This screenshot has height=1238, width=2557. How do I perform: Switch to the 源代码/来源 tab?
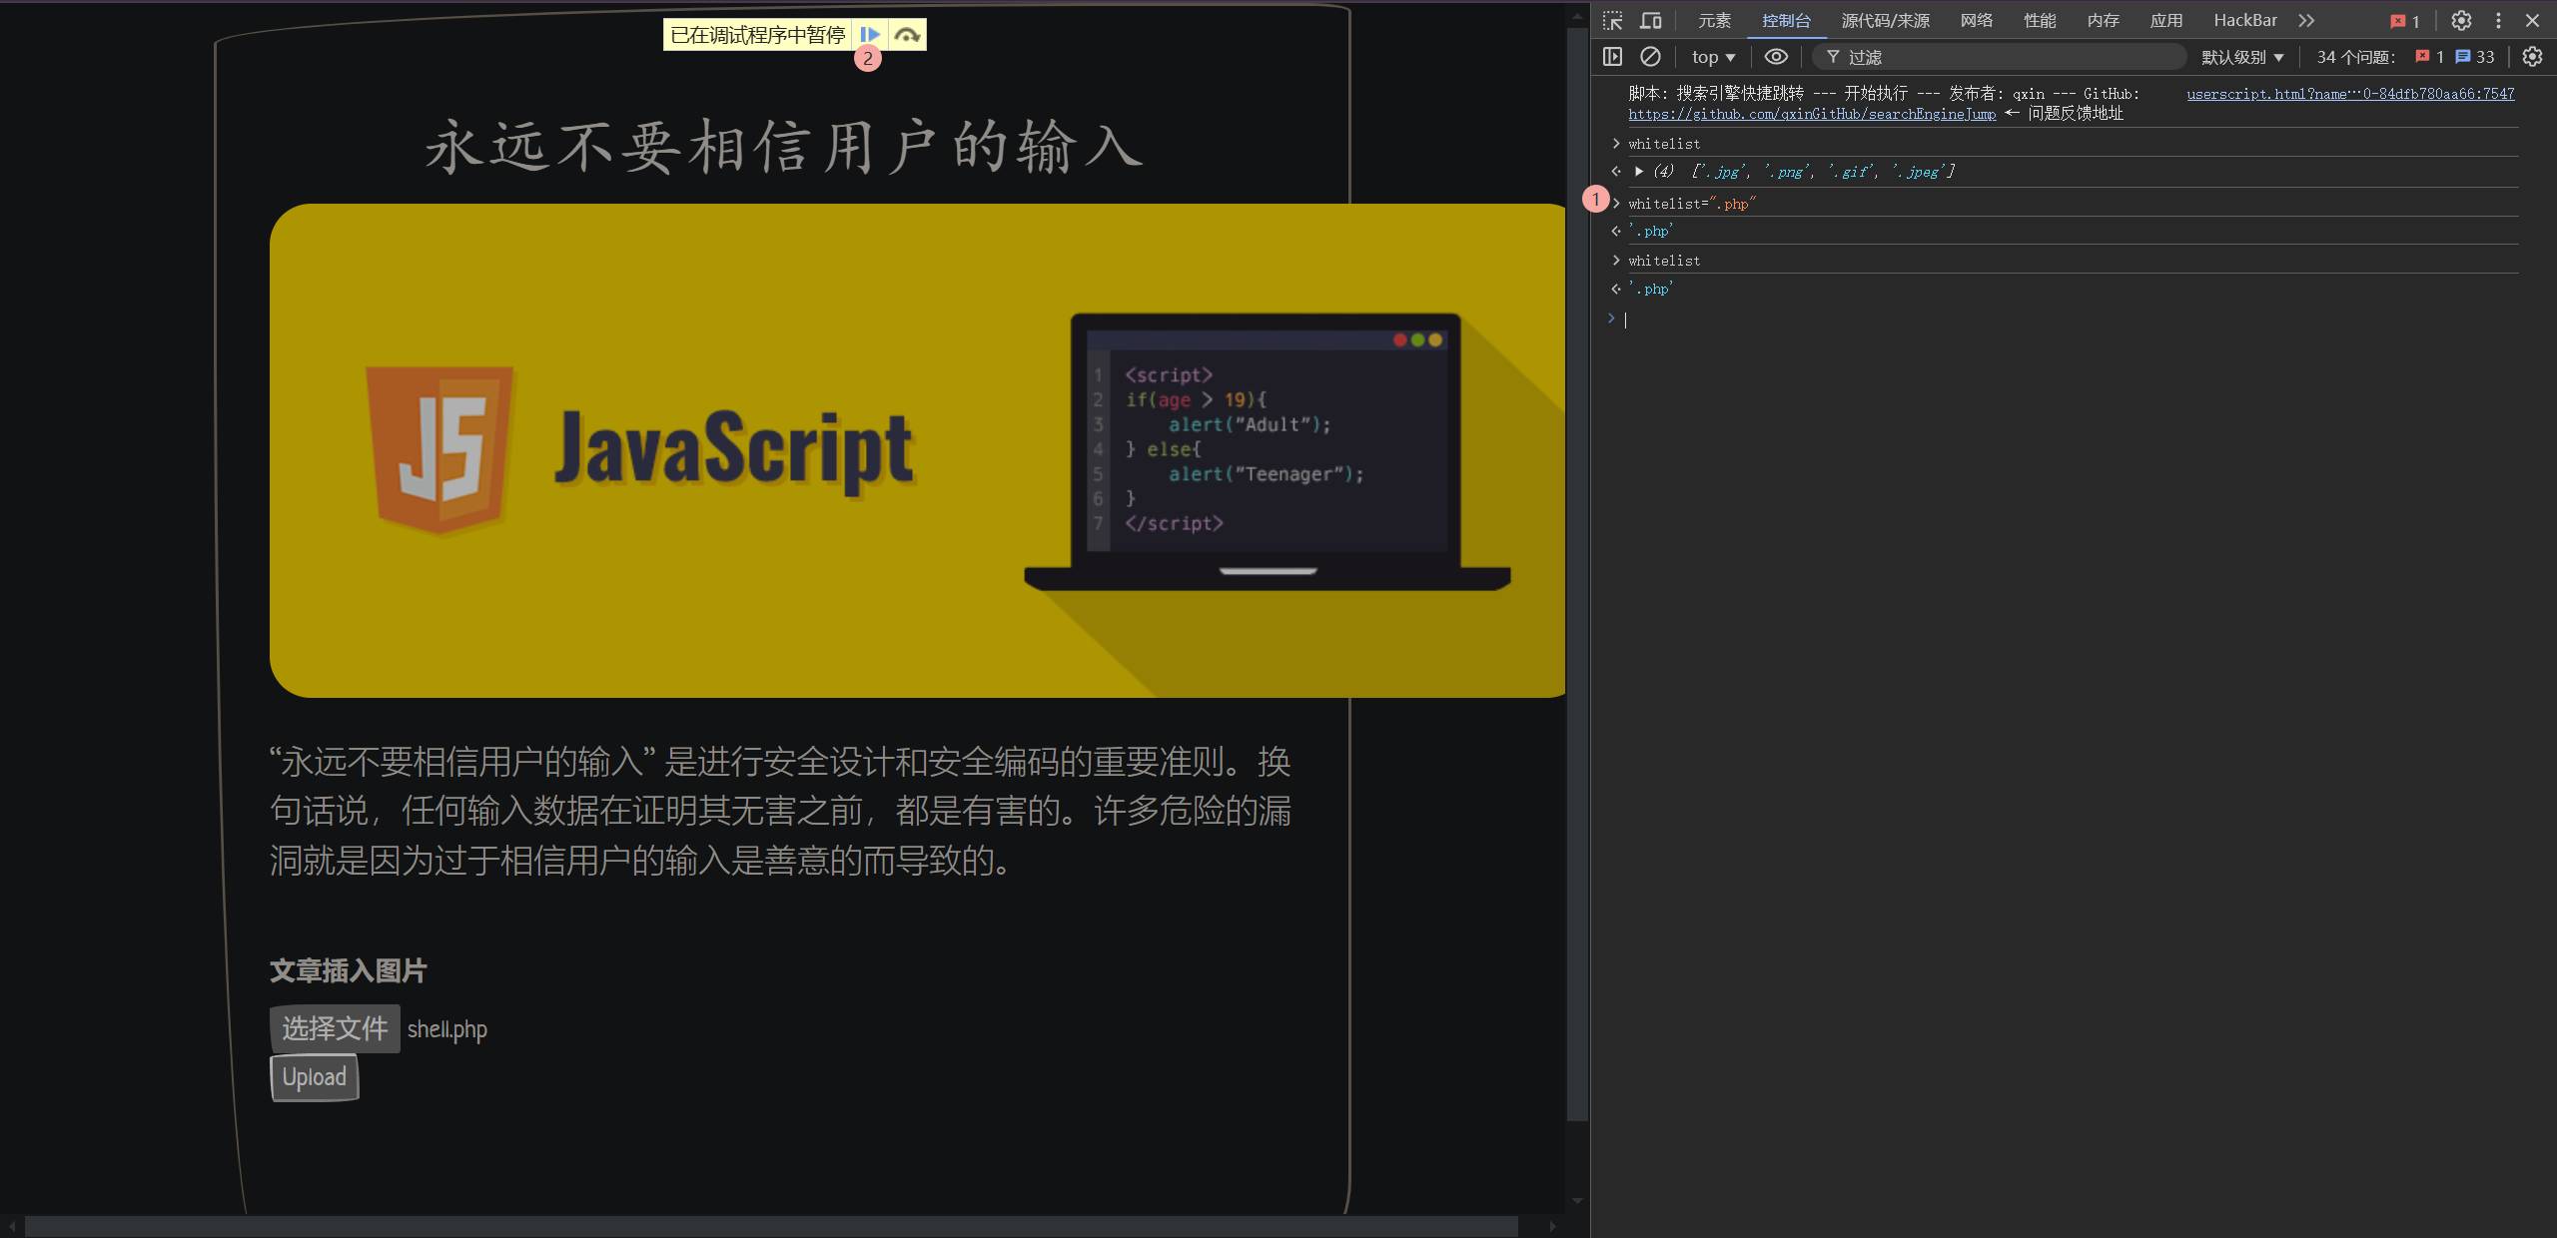point(1885,20)
